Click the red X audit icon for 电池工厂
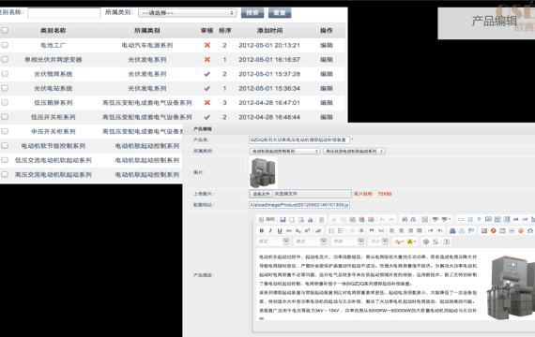 (x=207, y=45)
